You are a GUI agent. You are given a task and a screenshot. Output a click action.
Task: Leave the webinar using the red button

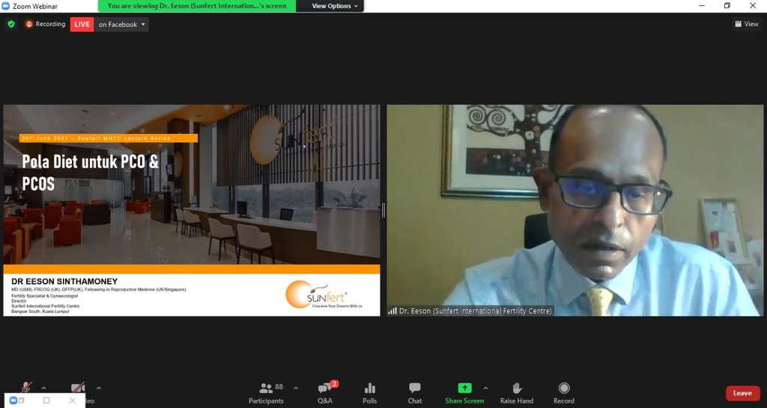coord(742,393)
